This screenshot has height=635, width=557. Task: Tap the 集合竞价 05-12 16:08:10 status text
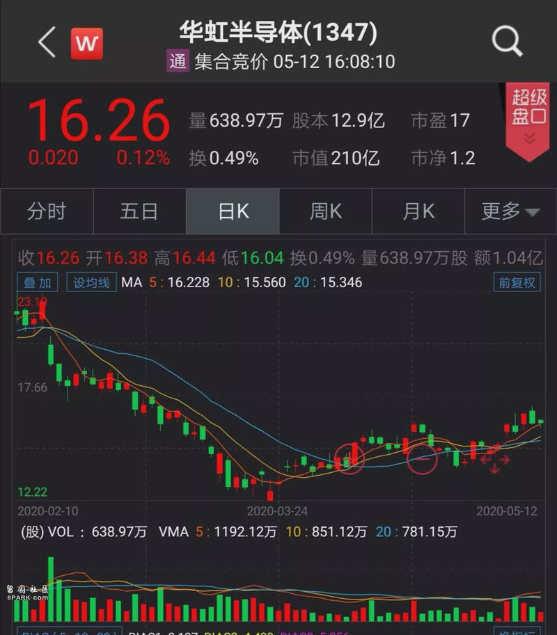(295, 62)
